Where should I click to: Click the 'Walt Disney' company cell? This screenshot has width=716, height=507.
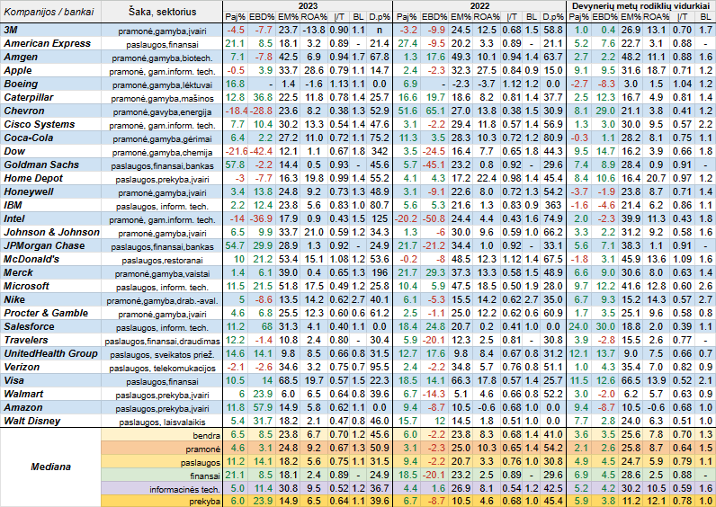pyautogui.click(x=50, y=421)
